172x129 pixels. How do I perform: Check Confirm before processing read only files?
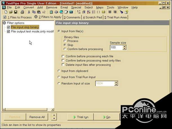[x=63, y=60]
